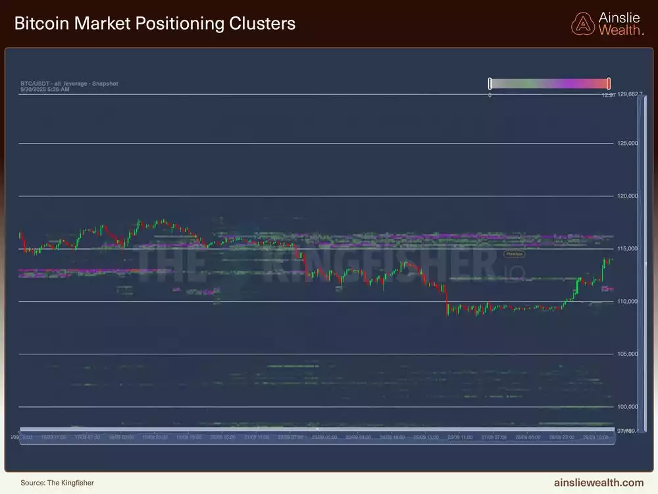Viewport: 658px width, 494px height.
Task: Open the ainsliewealth.com link
Action: tap(600, 482)
